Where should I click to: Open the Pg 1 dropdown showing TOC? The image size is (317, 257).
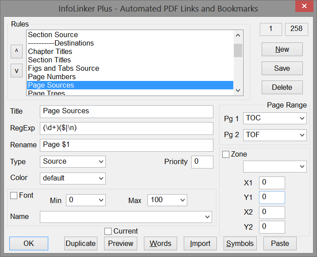tap(275, 118)
